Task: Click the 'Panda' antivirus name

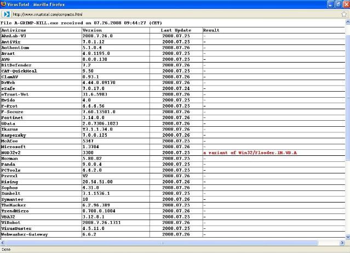Action: click(8, 164)
